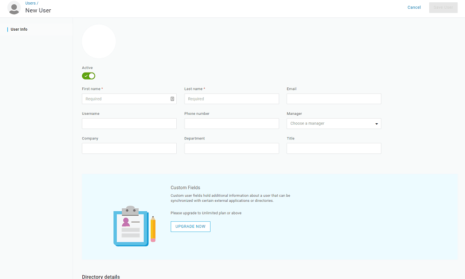
Task: Click the New User page heading
Action: point(38,10)
